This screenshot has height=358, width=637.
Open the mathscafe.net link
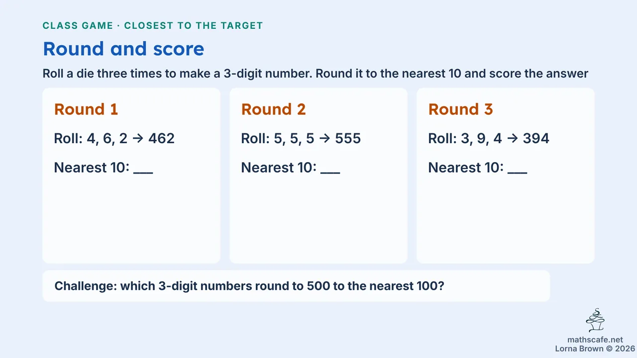click(595, 340)
